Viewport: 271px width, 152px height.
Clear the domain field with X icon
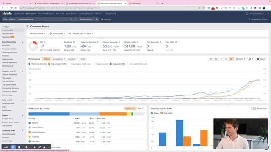click(76, 19)
